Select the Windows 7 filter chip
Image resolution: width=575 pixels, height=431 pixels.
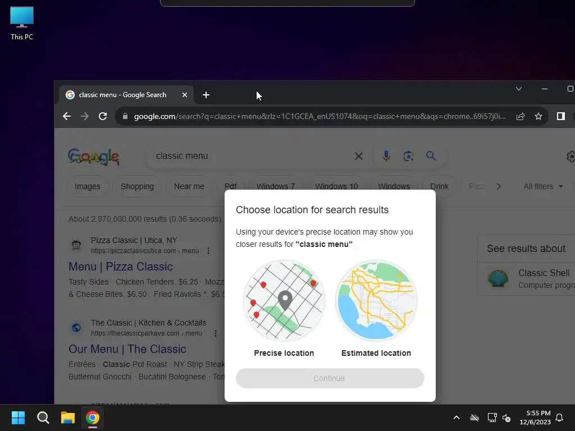pyautogui.click(x=276, y=186)
